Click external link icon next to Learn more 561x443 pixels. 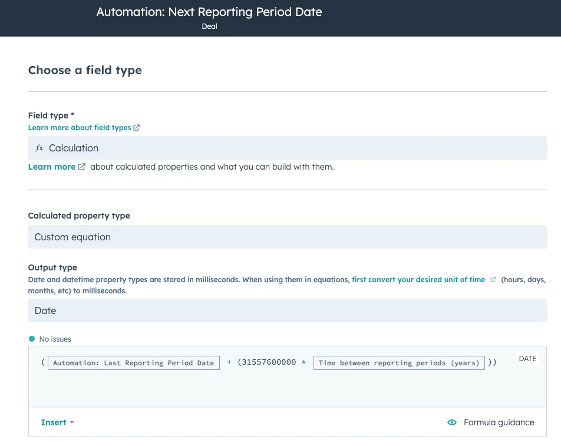pyautogui.click(x=82, y=167)
